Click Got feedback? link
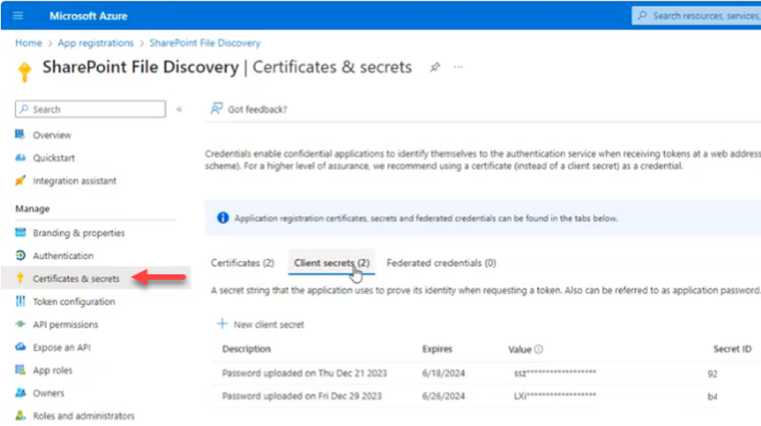Image resolution: width=761 pixels, height=426 pixels. pos(257,110)
